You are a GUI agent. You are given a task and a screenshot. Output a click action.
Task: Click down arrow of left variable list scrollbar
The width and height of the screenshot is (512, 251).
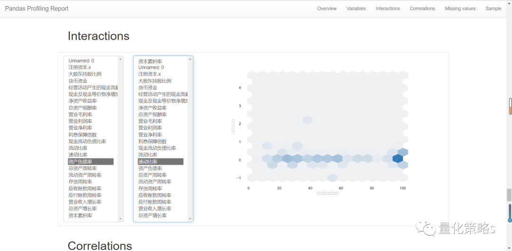120,219
